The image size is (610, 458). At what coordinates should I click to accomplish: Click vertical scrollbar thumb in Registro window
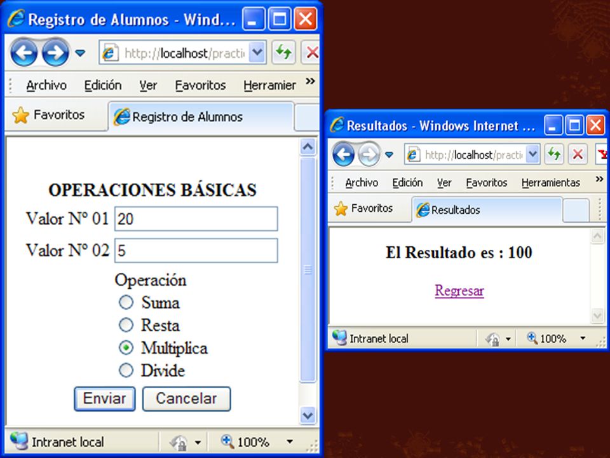[308, 270]
